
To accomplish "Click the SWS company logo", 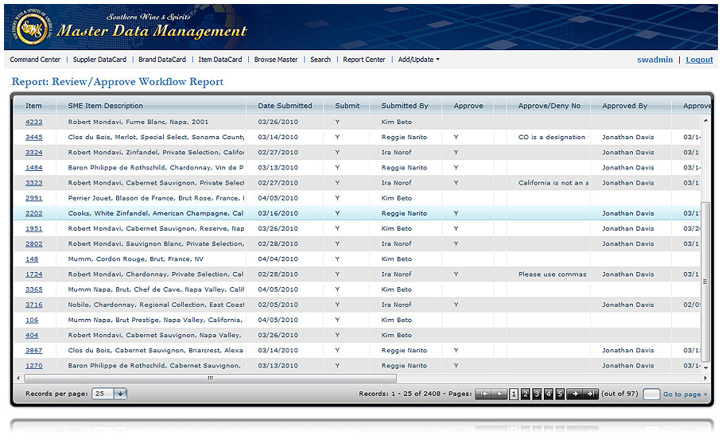I will click(33, 29).
